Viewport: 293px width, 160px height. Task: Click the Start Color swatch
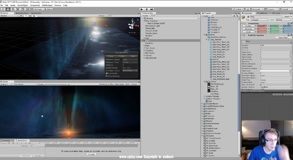pos(275,71)
